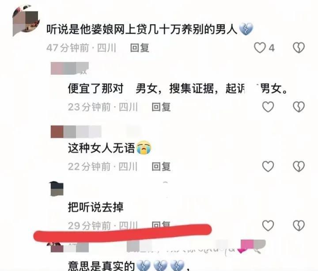Like the reply 这种女人无语
The image size is (318, 271).
[x=268, y=166]
